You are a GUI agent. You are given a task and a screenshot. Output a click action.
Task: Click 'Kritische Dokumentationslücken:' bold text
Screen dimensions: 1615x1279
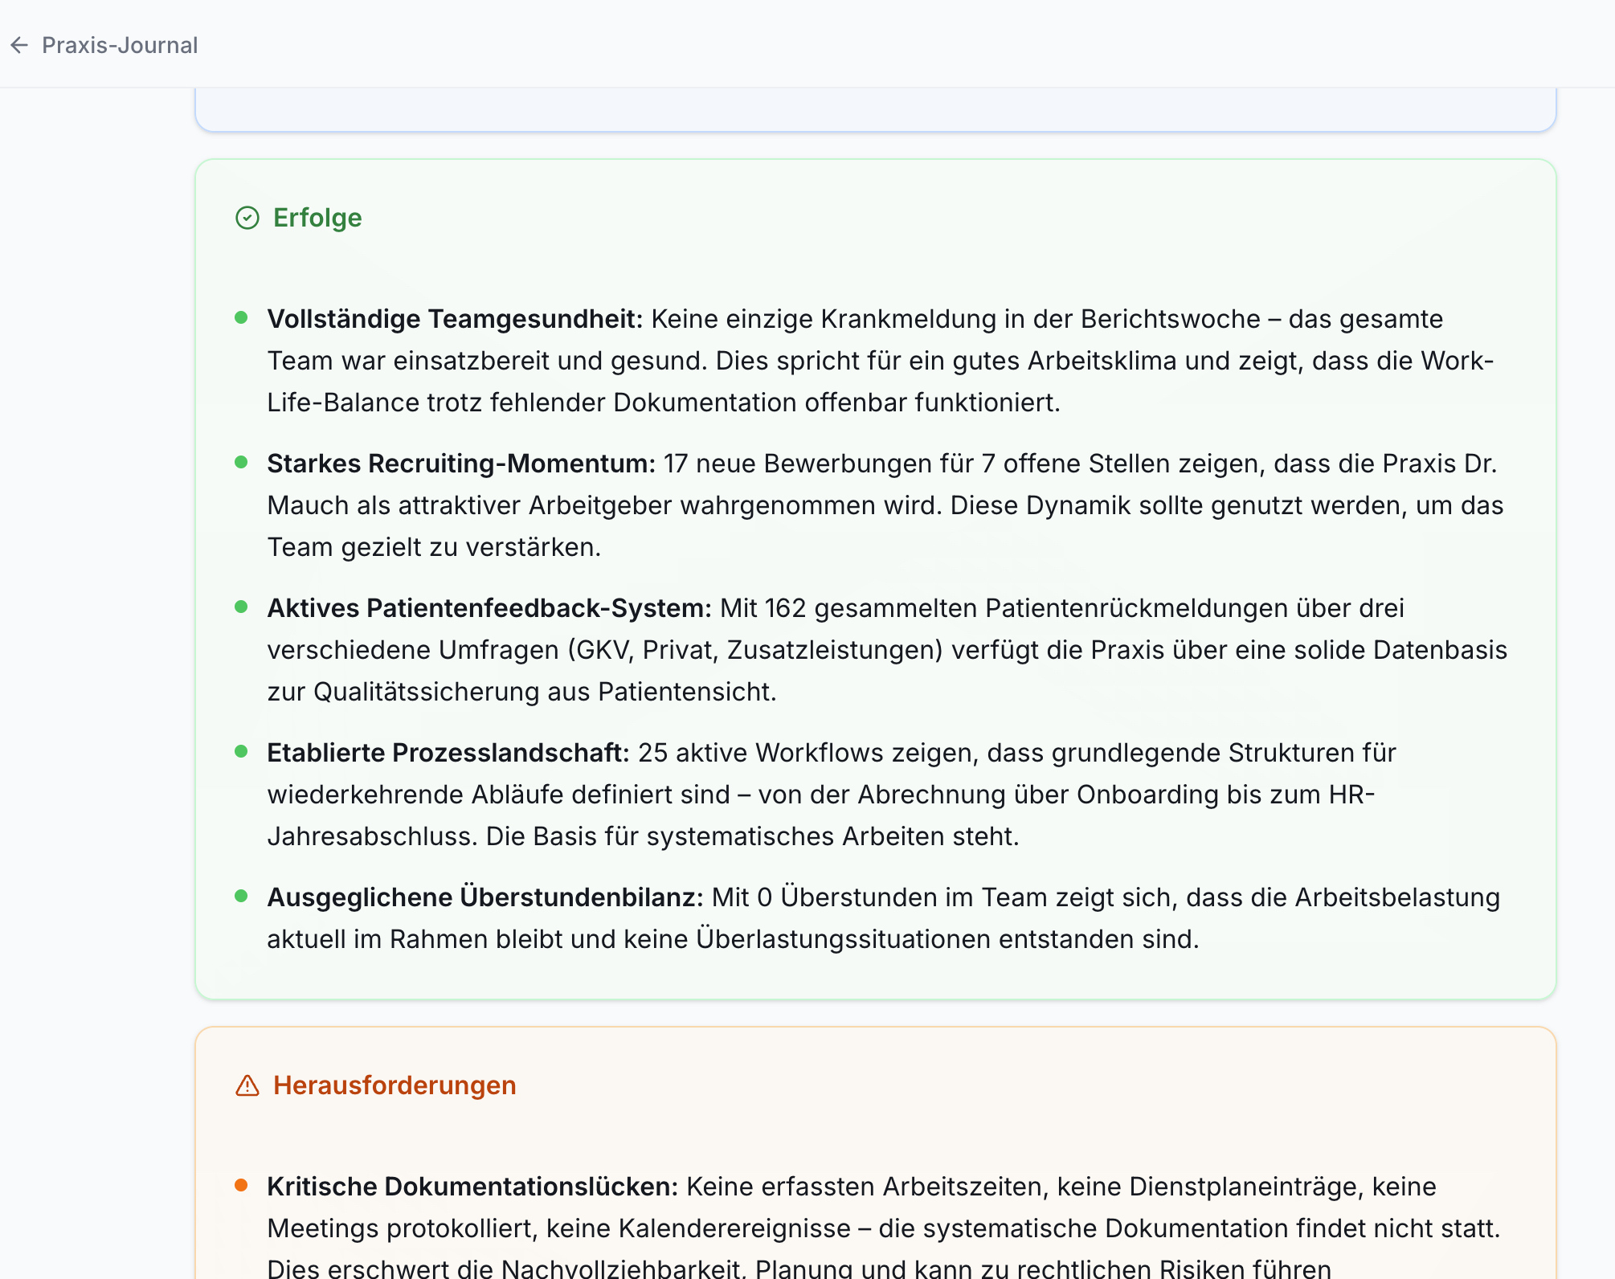(x=473, y=1187)
